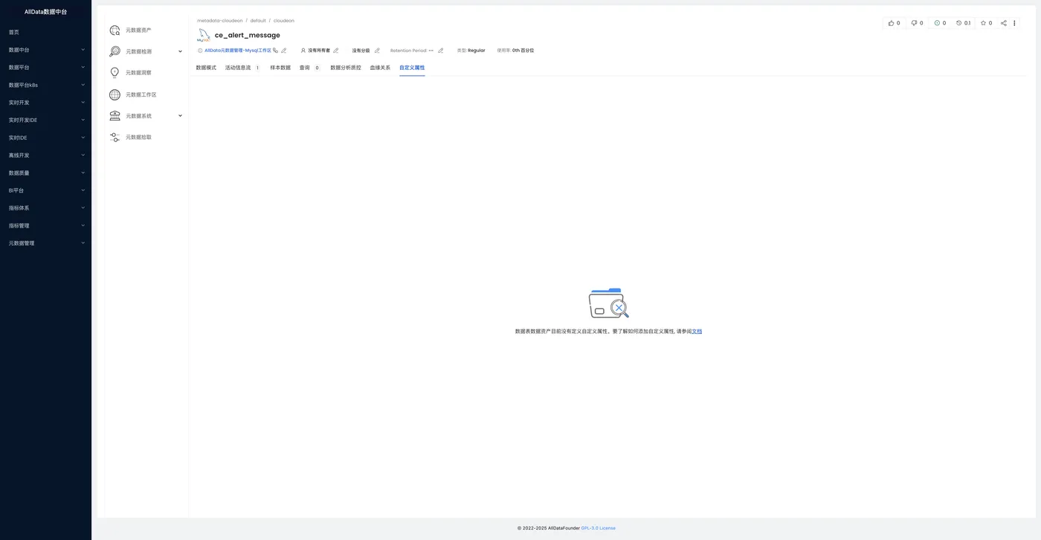Image resolution: width=1041 pixels, height=540 pixels.
Task: Open 元数据工作区 in secondary menu
Action: pyautogui.click(x=141, y=94)
